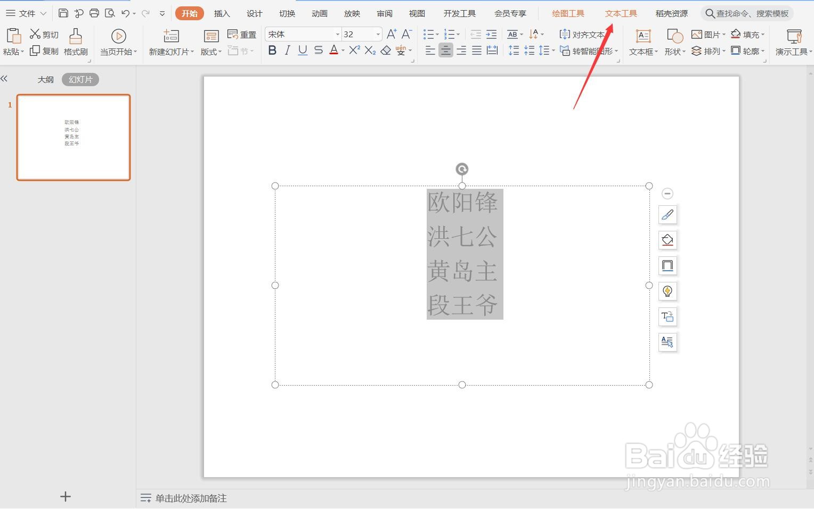Screen dimensions: 814x509
Task: Toggle Justify alignment for text
Action: tap(477, 51)
